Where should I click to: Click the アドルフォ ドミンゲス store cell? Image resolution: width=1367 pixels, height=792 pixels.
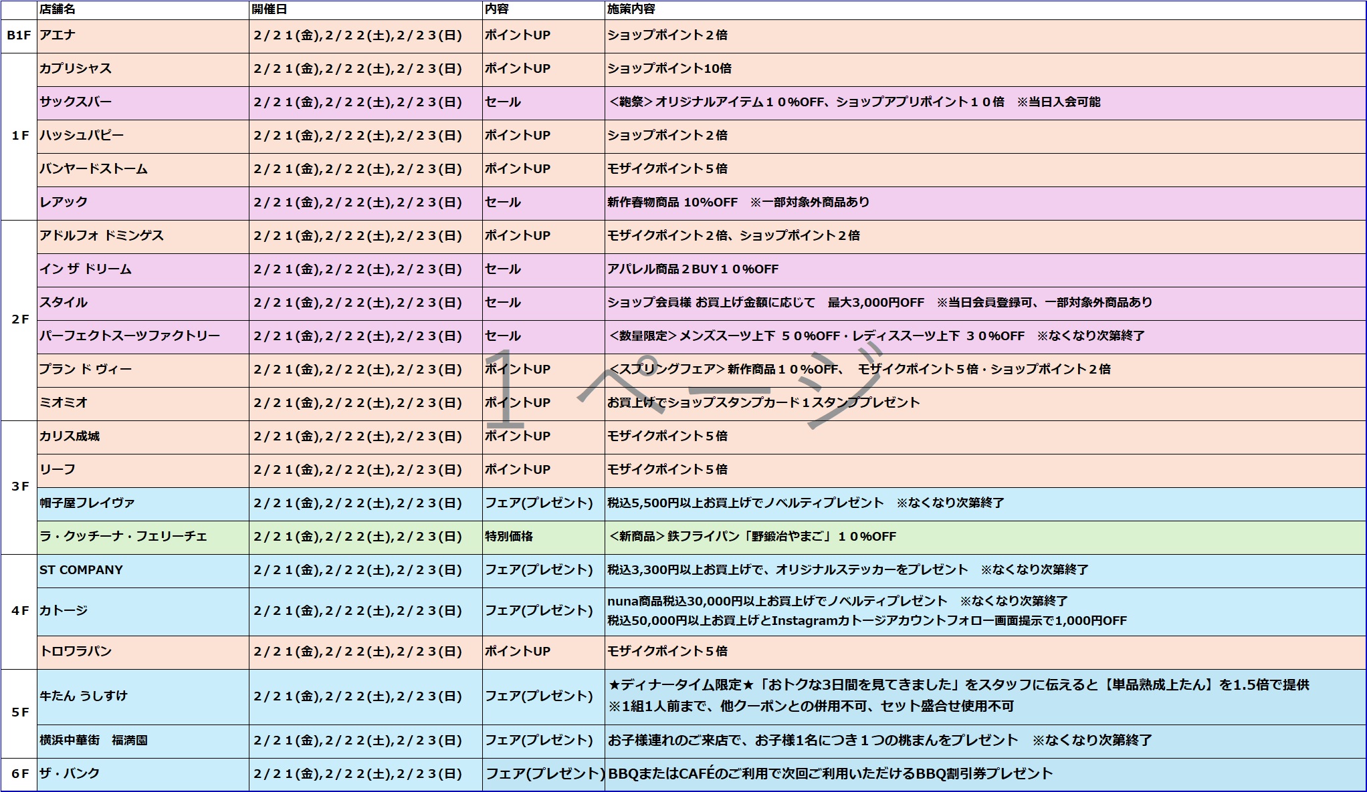143,237
